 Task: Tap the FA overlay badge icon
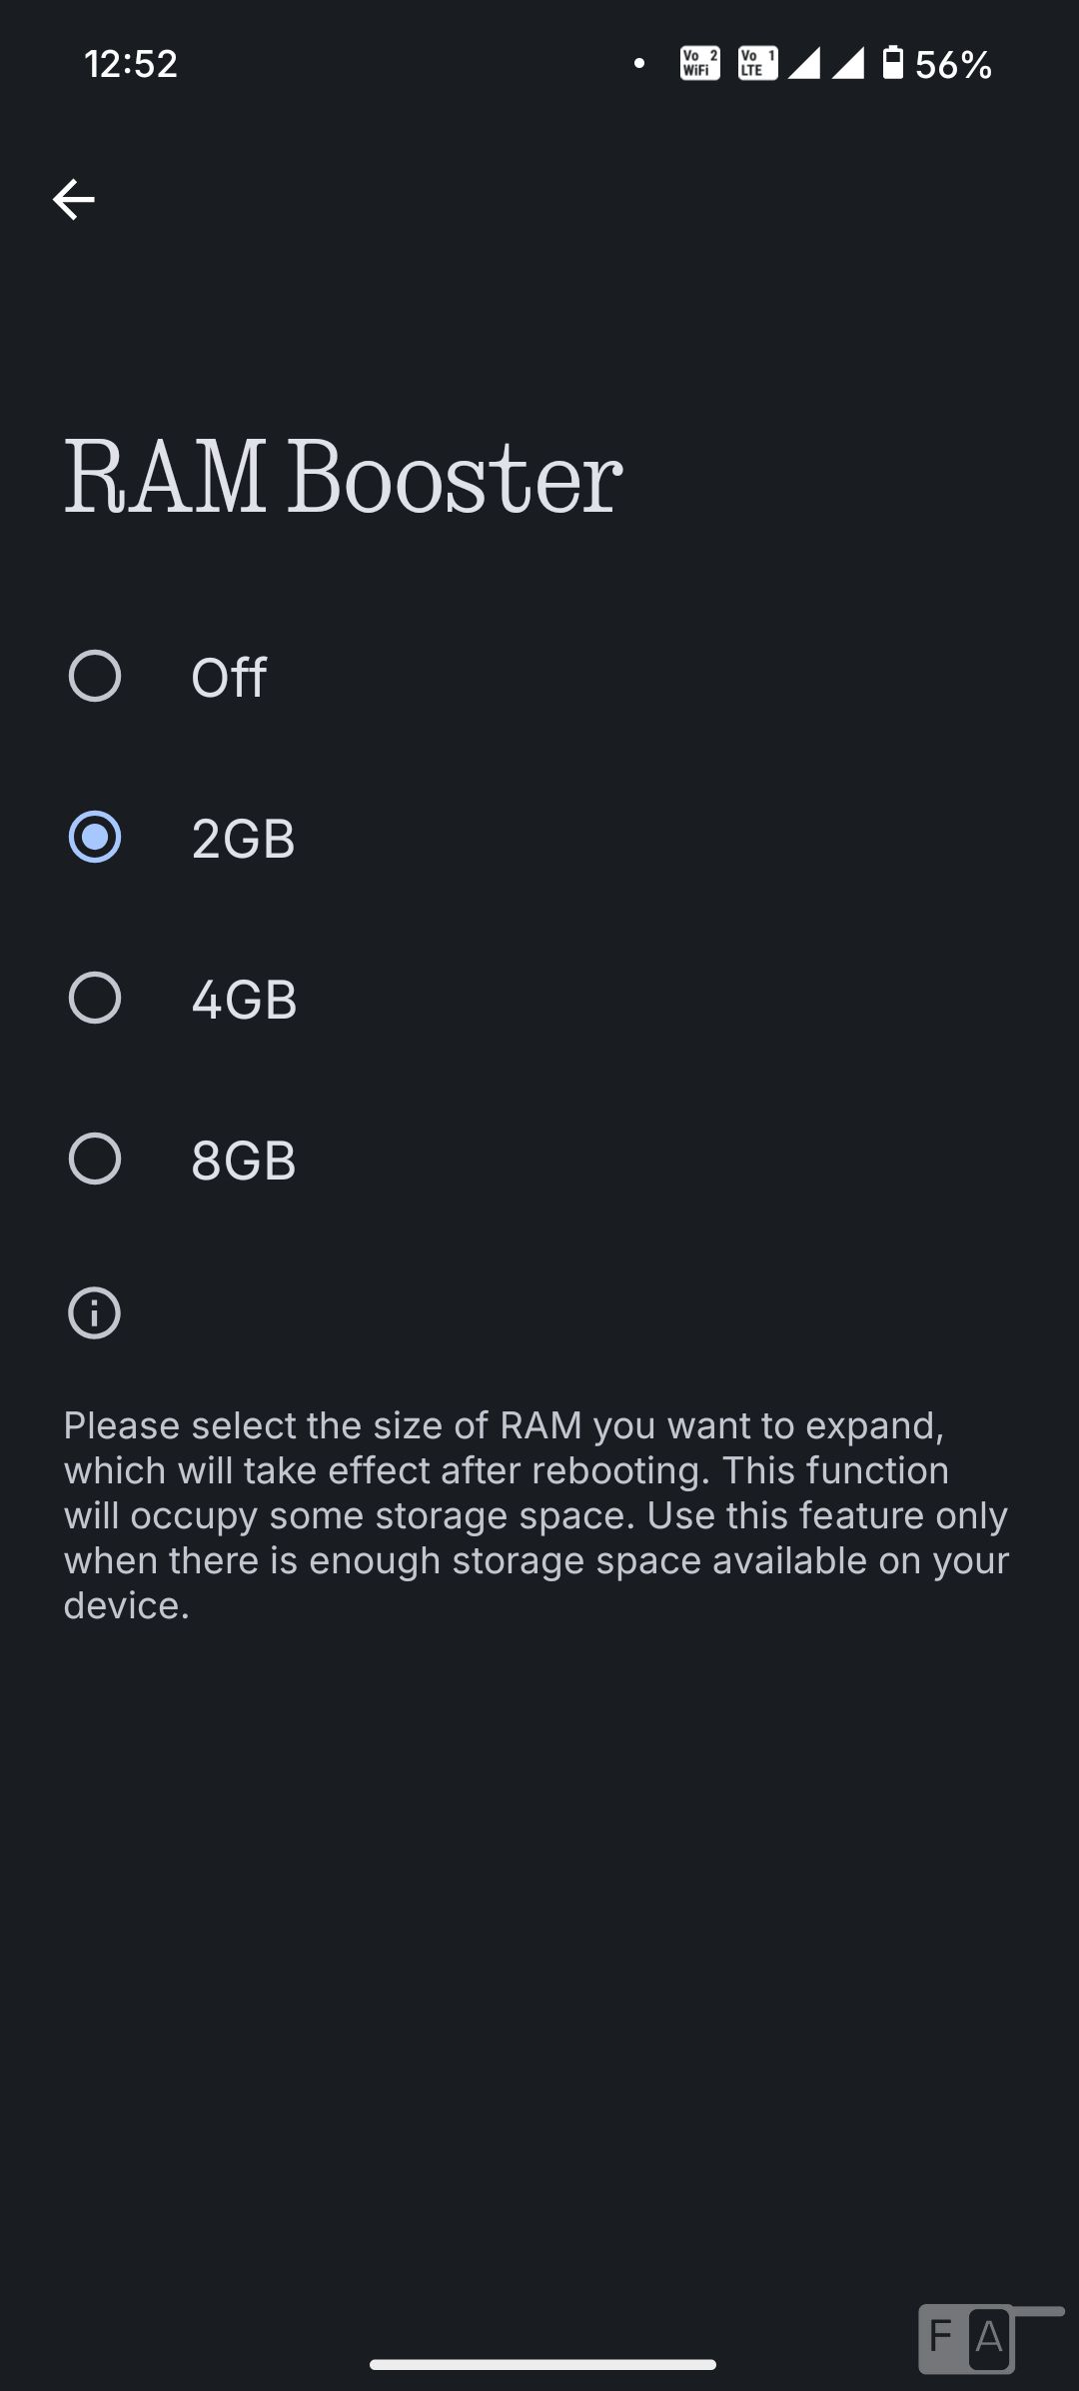(967, 2338)
